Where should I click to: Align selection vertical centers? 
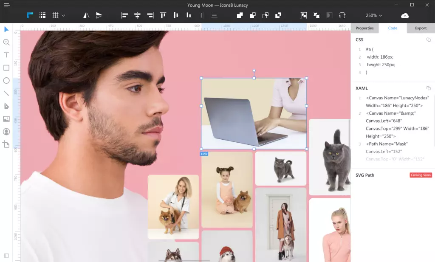(176, 15)
